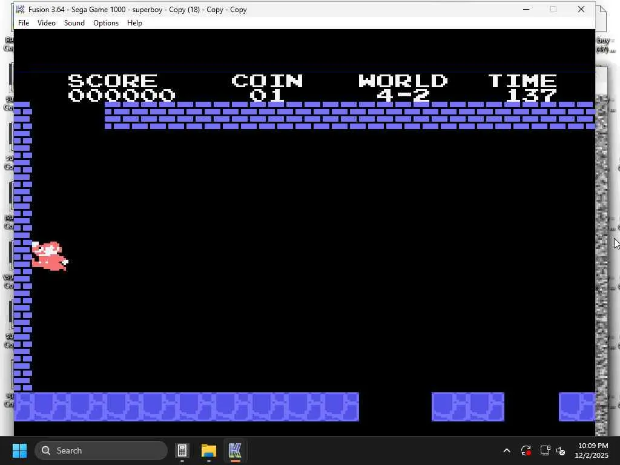
Task: Click the red player character sprite
Action: (x=50, y=256)
